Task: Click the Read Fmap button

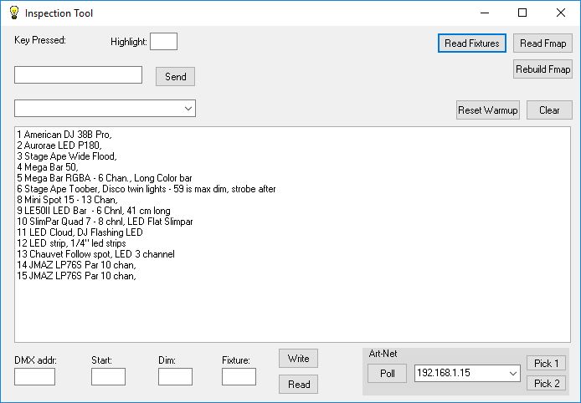Action: coord(542,43)
